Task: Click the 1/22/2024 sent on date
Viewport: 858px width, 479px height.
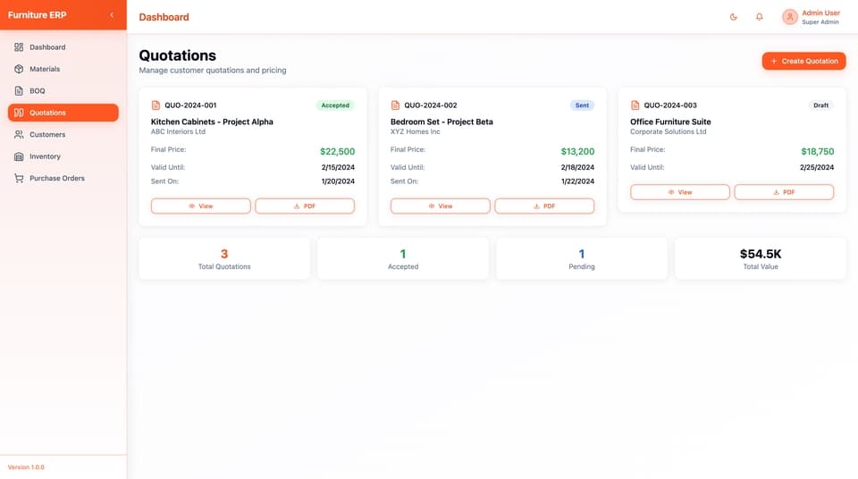Action: 577,181
